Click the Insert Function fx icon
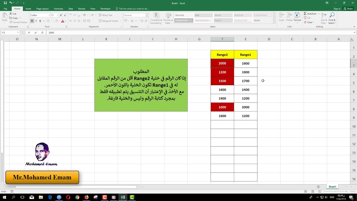The width and height of the screenshot is (357, 201). coord(42,33)
